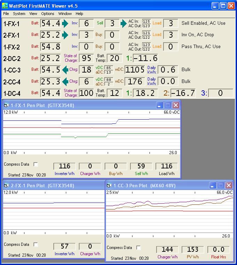Maximize the WattPlot main window
Viewport: 237px width, 265px height.
click(x=223, y=6)
